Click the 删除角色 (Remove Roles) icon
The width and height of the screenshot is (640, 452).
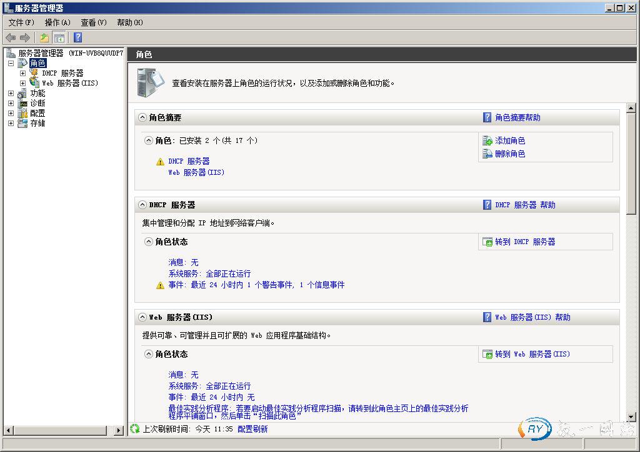(487, 154)
